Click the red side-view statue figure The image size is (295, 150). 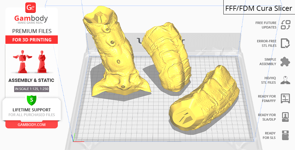point(42,61)
